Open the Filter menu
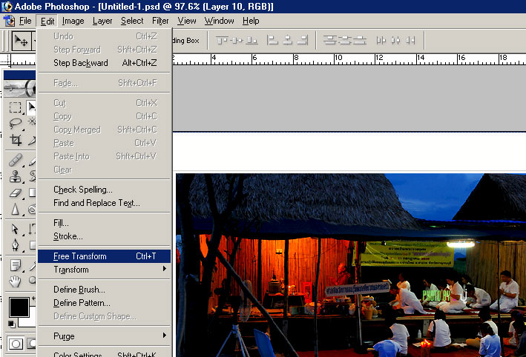The image size is (526, 357). pos(160,21)
